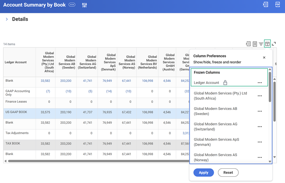The image size is (285, 183).
Task: Export table to Excel above grid
Action: point(248,44)
